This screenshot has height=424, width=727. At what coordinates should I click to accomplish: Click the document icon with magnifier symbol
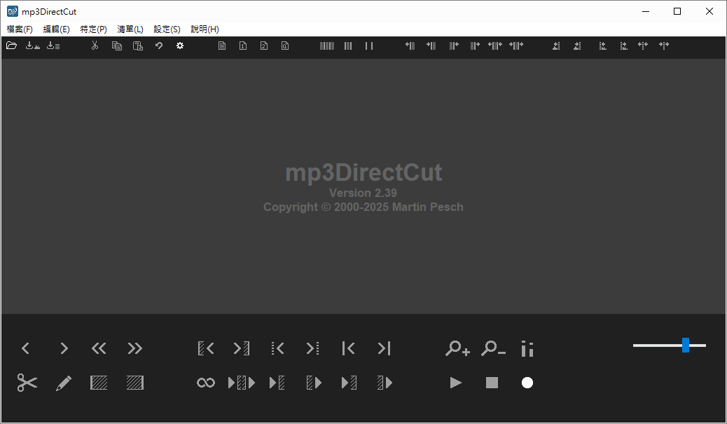pyautogui.click(x=284, y=46)
